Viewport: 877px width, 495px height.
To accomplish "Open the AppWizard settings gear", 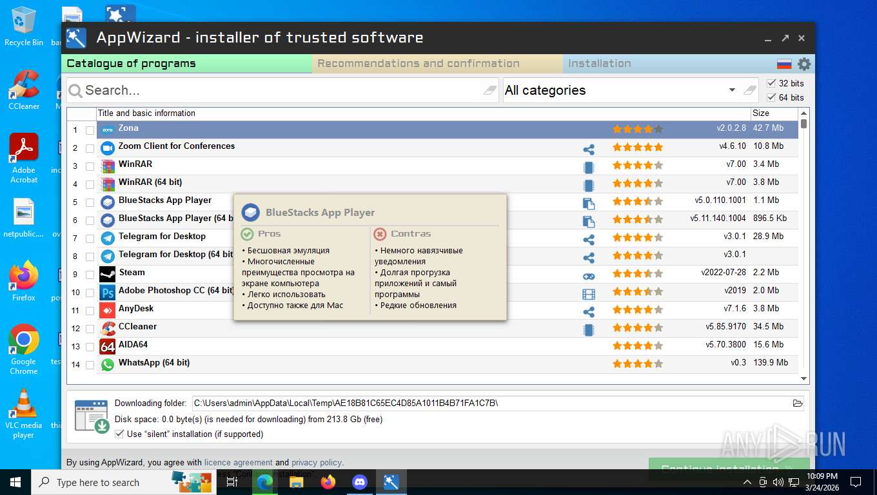I will [x=803, y=64].
